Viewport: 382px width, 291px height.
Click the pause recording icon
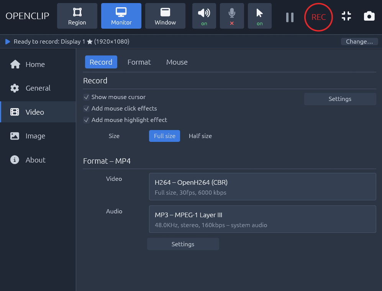coord(290,17)
